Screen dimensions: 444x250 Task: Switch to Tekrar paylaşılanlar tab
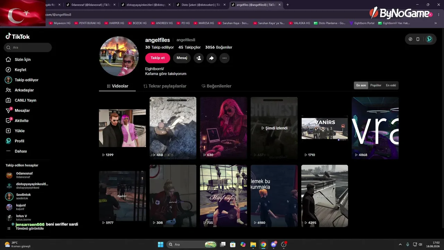165,86
